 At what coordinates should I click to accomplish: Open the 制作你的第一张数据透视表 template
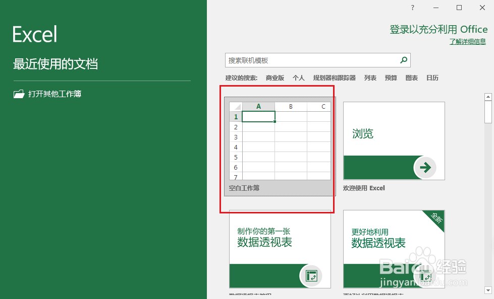pyautogui.click(x=280, y=249)
